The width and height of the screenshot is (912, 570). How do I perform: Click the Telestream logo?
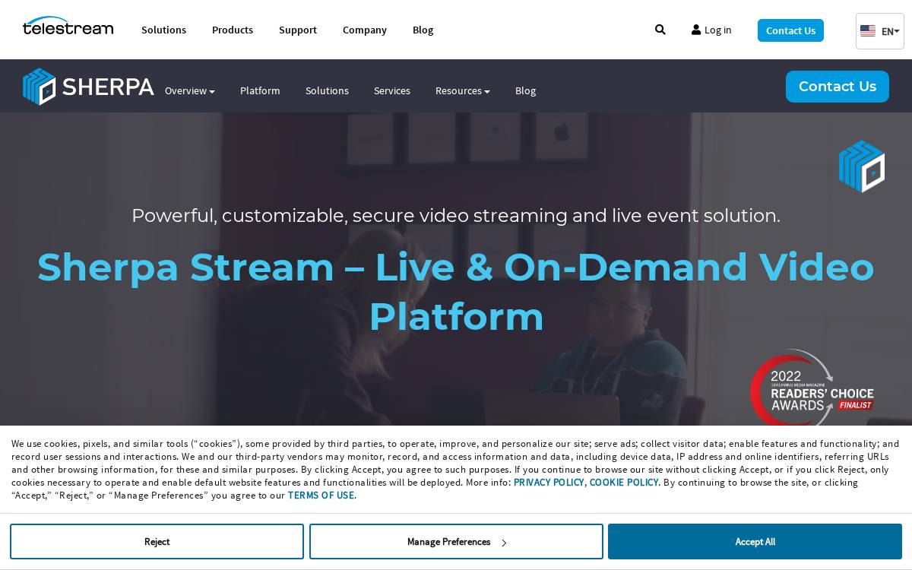pos(68,27)
